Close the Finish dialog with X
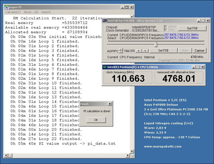This screenshot has height=164, width=214. [110, 104]
